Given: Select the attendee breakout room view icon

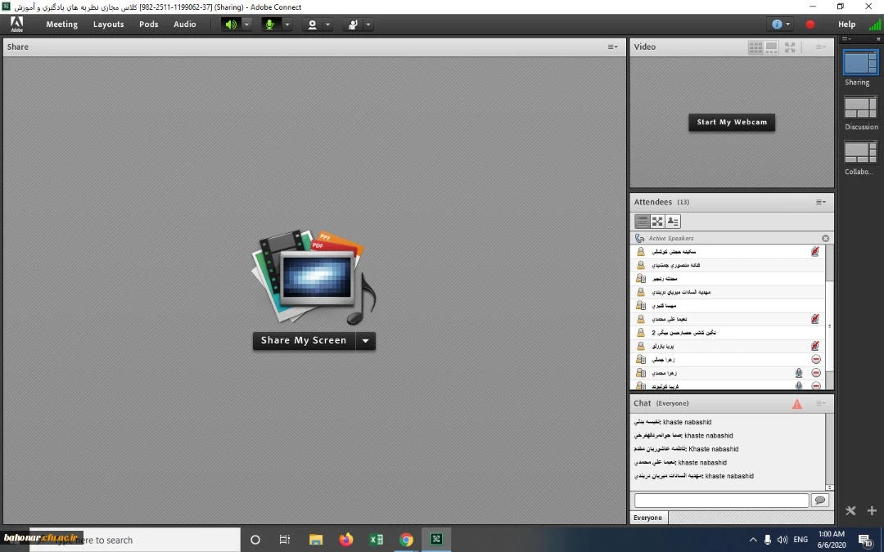Looking at the screenshot, I should point(657,222).
